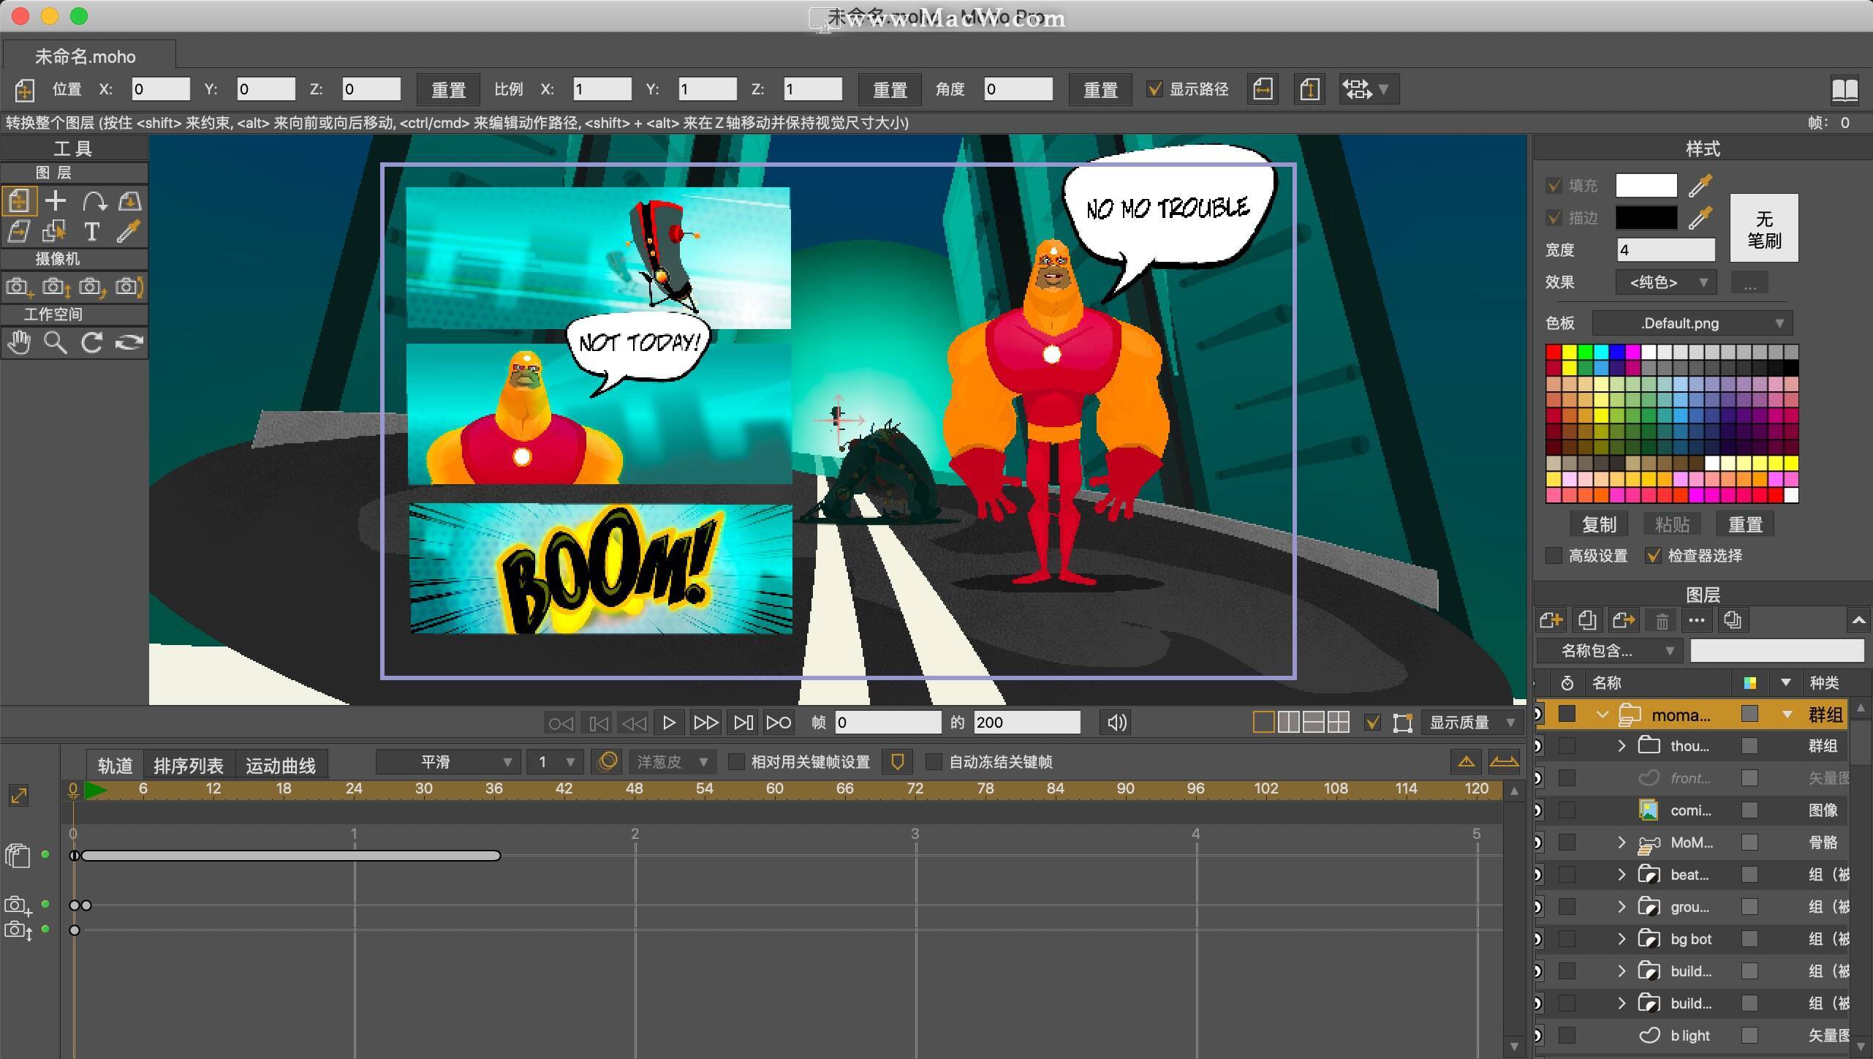Click the 重置 button next to position Z

coord(448,89)
